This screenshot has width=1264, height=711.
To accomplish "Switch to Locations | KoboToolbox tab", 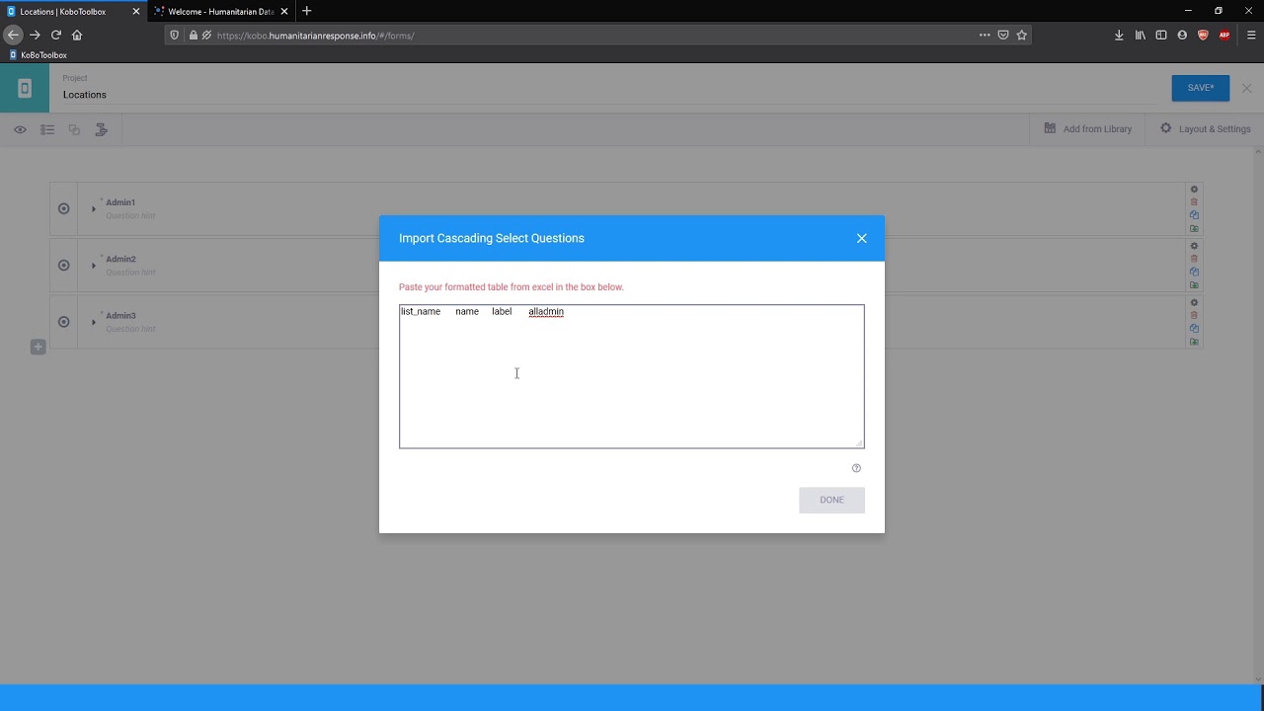I will [73, 11].
